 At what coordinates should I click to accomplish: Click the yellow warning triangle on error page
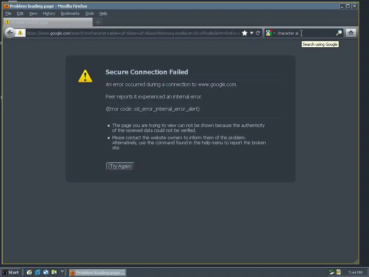[85, 76]
